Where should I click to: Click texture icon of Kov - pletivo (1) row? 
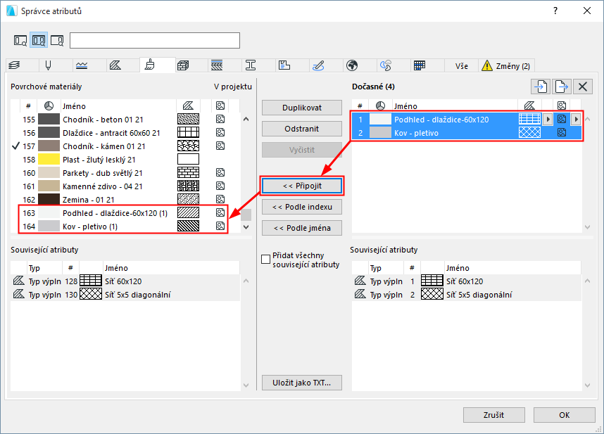click(220, 226)
